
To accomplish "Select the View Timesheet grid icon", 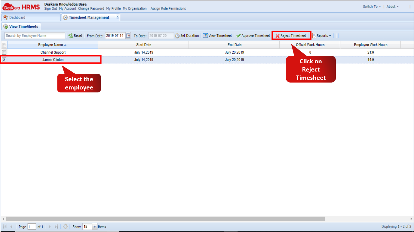I will click(x=206, y=35).
